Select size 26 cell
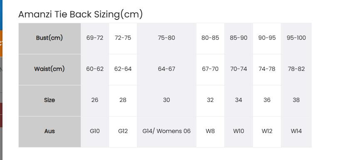The width and height of the screenshot is (345, 160). pyautogui.click(x=95, y=101)
